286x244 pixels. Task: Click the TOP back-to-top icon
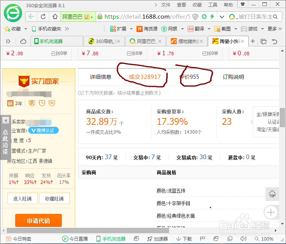click(x=272, y=194)
